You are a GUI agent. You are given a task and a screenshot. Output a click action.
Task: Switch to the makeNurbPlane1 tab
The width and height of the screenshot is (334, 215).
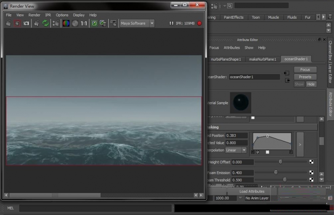[x=263, y=59]
